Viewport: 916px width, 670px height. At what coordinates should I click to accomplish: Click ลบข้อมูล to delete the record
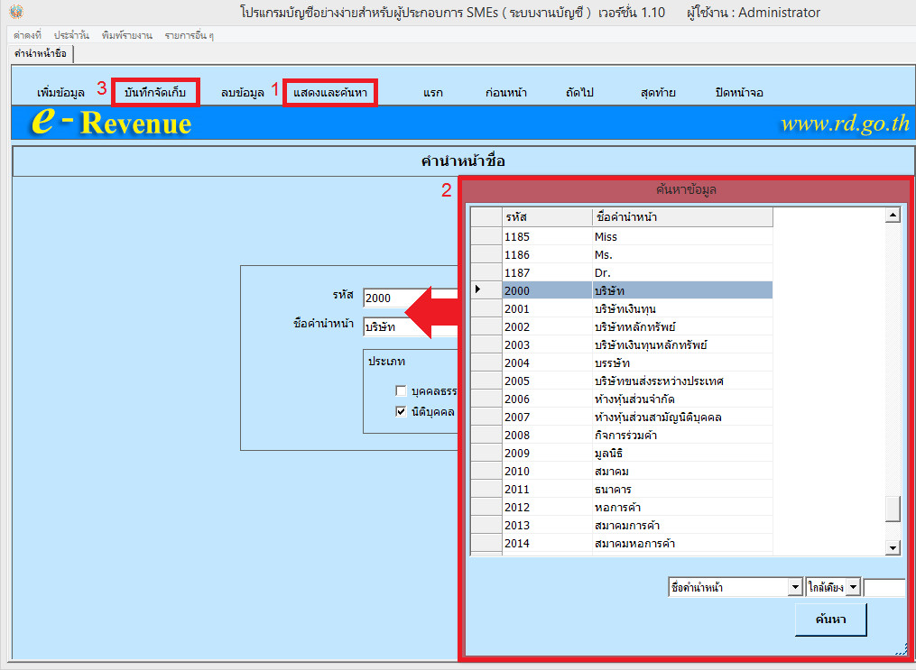point(243,93)
